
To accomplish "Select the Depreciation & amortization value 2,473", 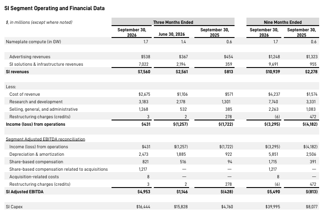I will pyautogui.click(x=144, y=154).
